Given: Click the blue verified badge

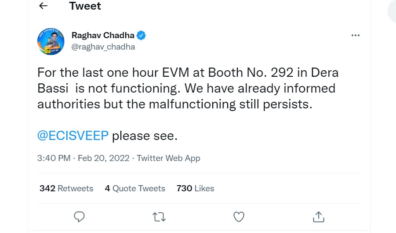Looking at the screenshot, I should 142,36.
